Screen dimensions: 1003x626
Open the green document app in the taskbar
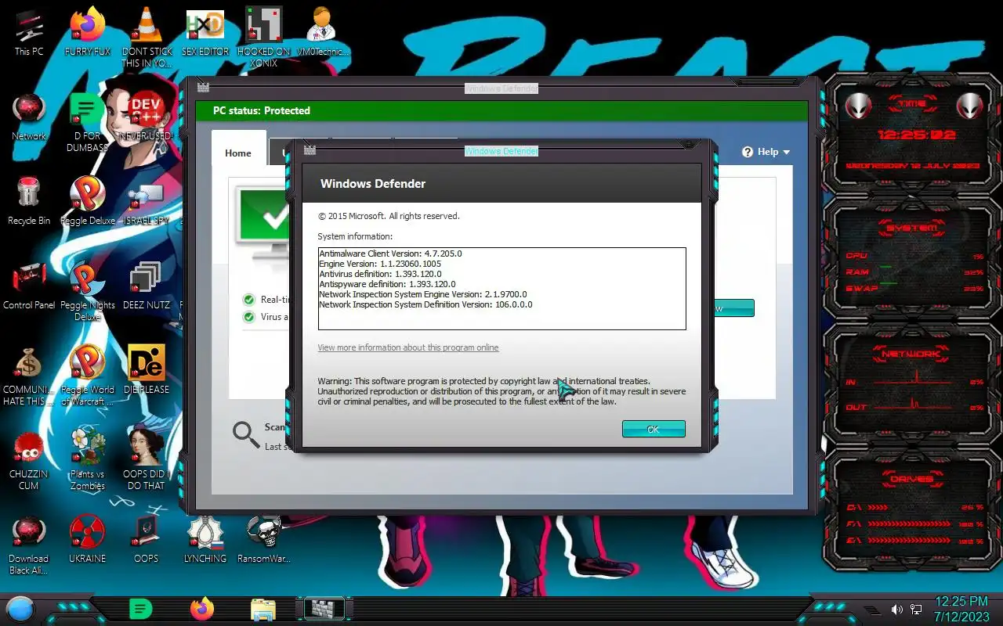(140, 608)
